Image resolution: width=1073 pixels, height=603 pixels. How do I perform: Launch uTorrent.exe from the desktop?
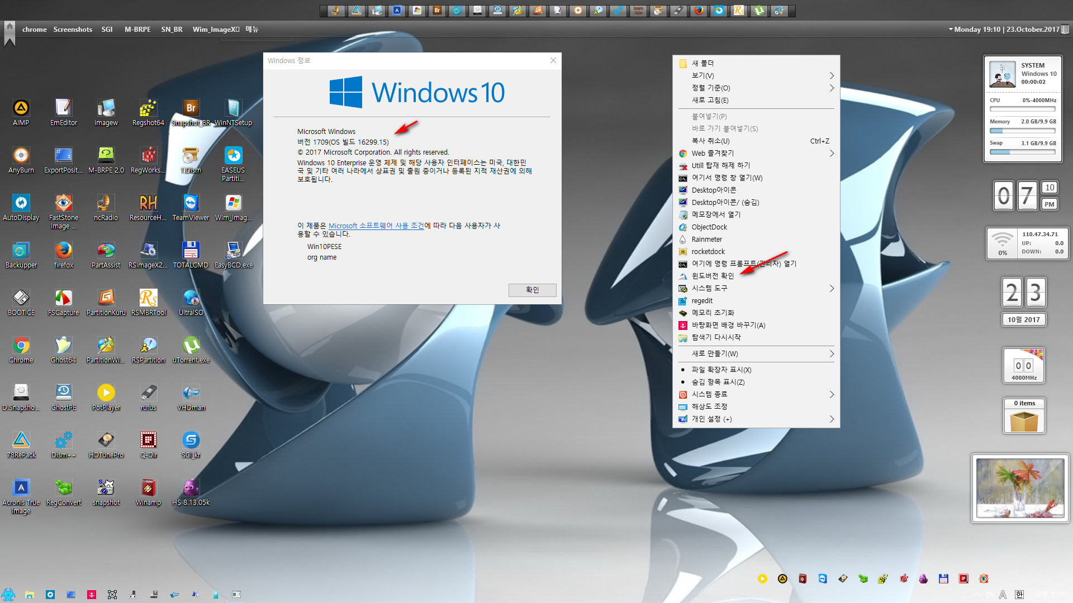click(x=191, y=350)
